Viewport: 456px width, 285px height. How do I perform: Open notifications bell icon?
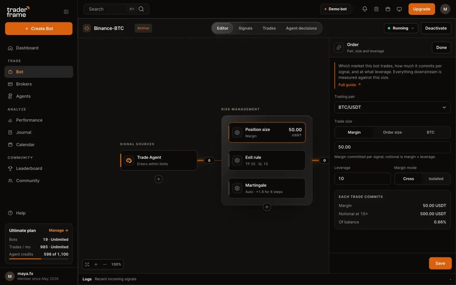(x=365, y=9)
